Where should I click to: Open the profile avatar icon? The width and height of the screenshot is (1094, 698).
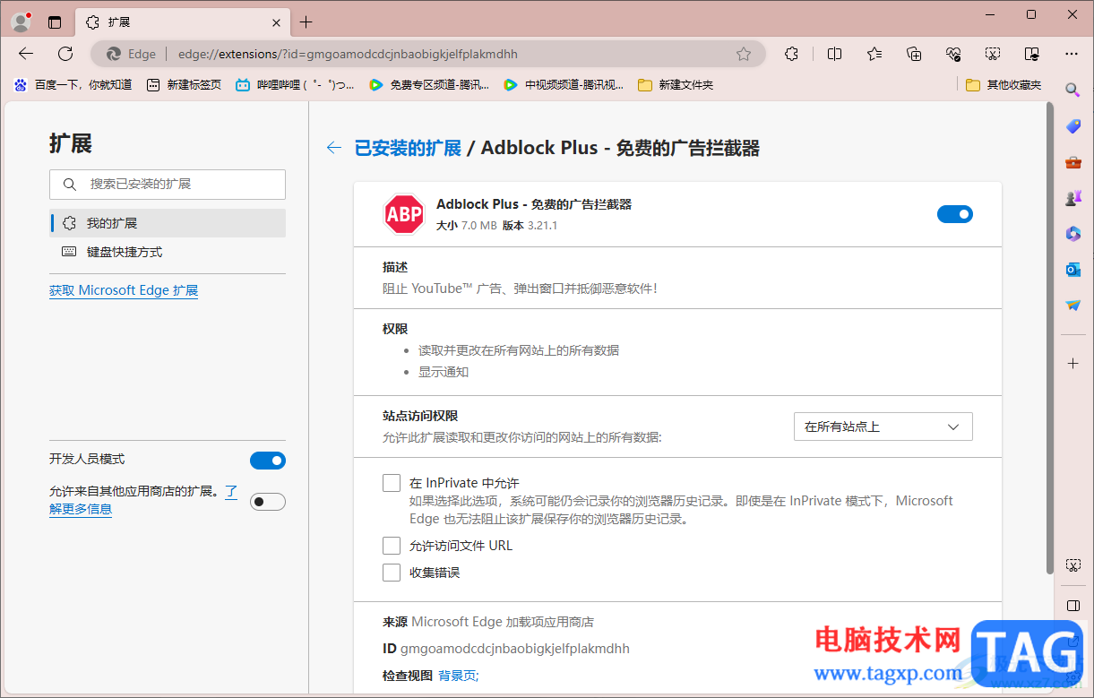click(x=21, y=22)
